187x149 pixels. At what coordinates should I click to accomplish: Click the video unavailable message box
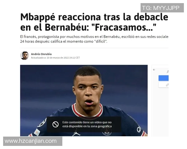(84, 124)
